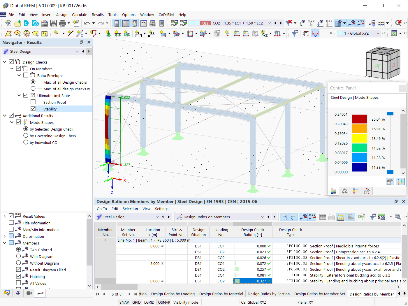
Task: Click the color scale legend icon in Control Panel
Action: click(333, 191)
